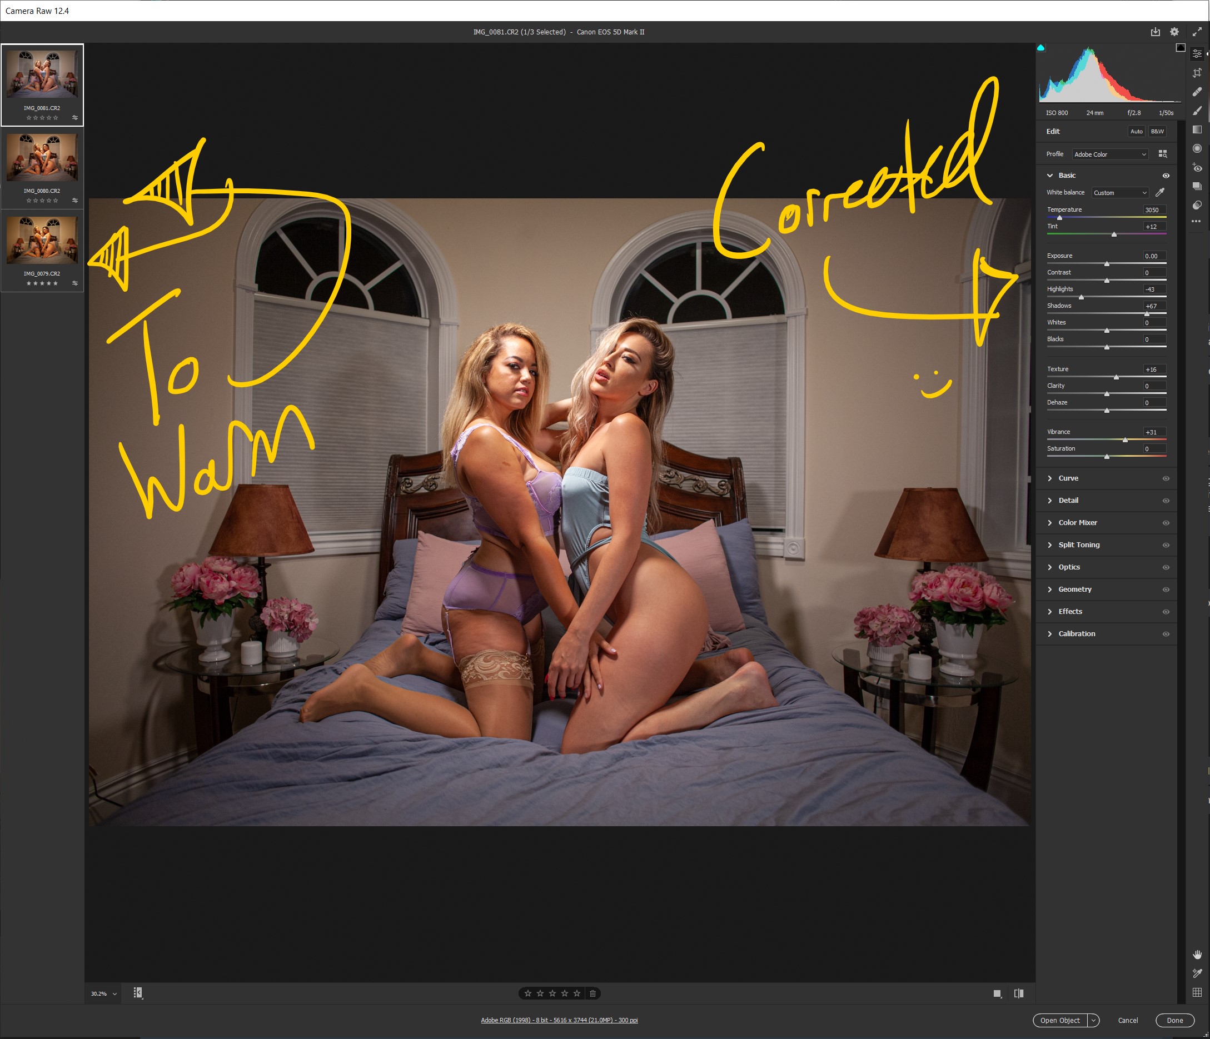Open the White balance Custom dropdown
Screen dimensions: 1210x1039
click(x=1119, y=193)
